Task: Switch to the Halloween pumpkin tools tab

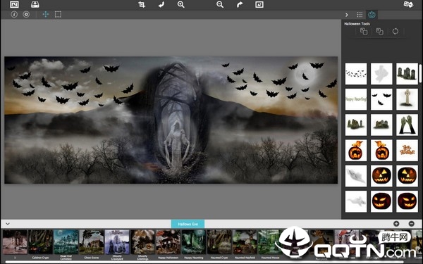Action: point(372,15)
